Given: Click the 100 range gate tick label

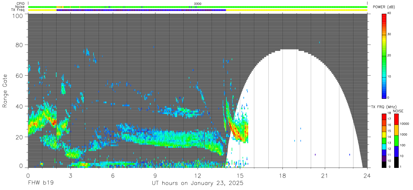Looking at the screenshot, I should [17, 16].
